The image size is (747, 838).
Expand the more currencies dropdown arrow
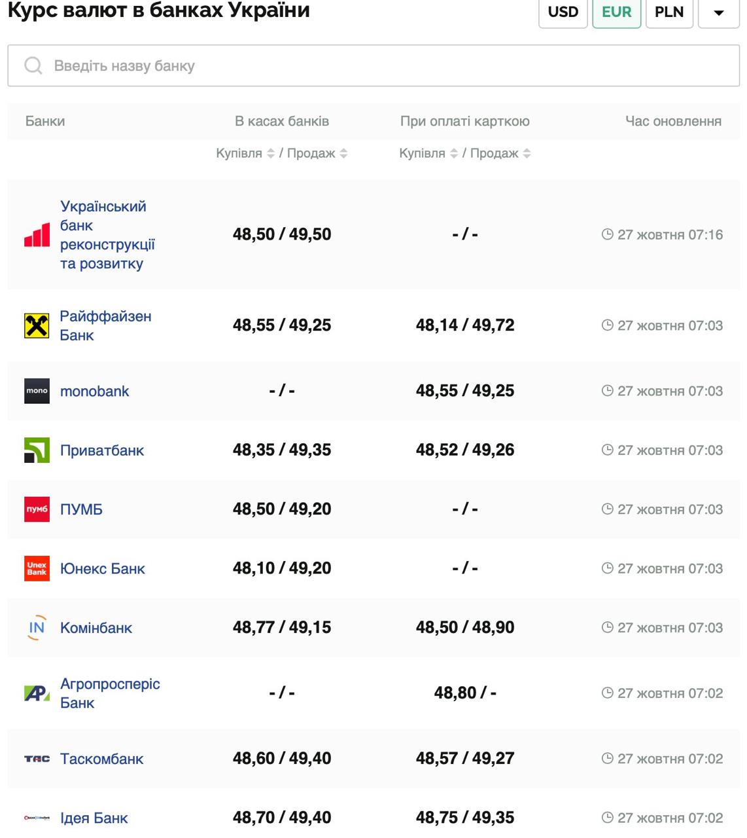(x=718, y=12)
